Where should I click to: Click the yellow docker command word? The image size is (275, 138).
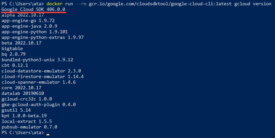pos(54,4)
